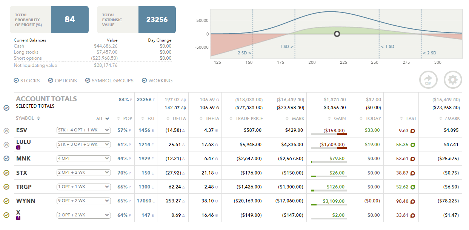Open the ESV symbol
This screenshot has width=469, height=230.
[22, 130]
